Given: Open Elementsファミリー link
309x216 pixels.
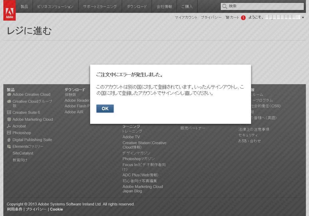Looking at the screenshot, I should [x=28, y=146].
